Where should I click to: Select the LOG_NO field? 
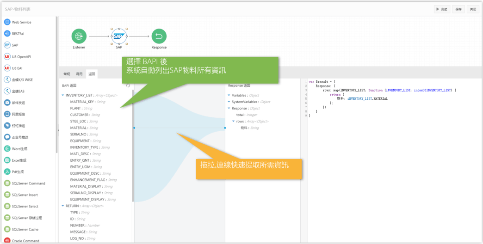tap(82, 238)
